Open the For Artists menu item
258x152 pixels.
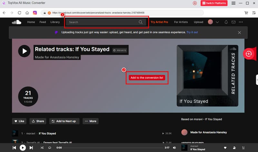pos(181,22)
